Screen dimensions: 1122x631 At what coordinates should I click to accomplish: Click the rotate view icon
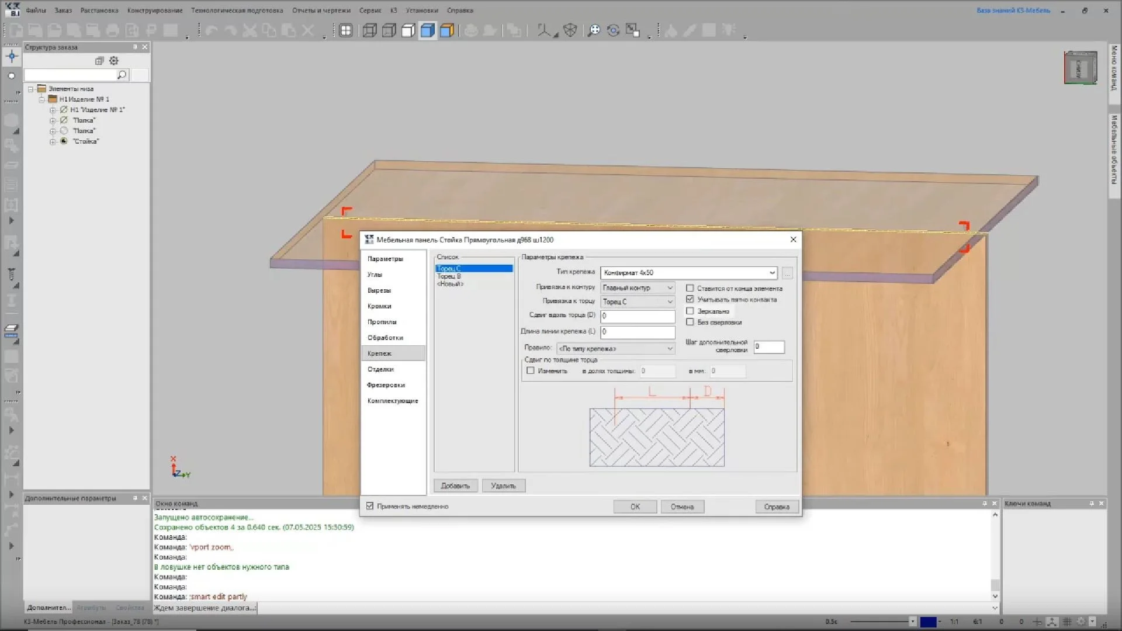pyautogui.click(x=613, y=30)
